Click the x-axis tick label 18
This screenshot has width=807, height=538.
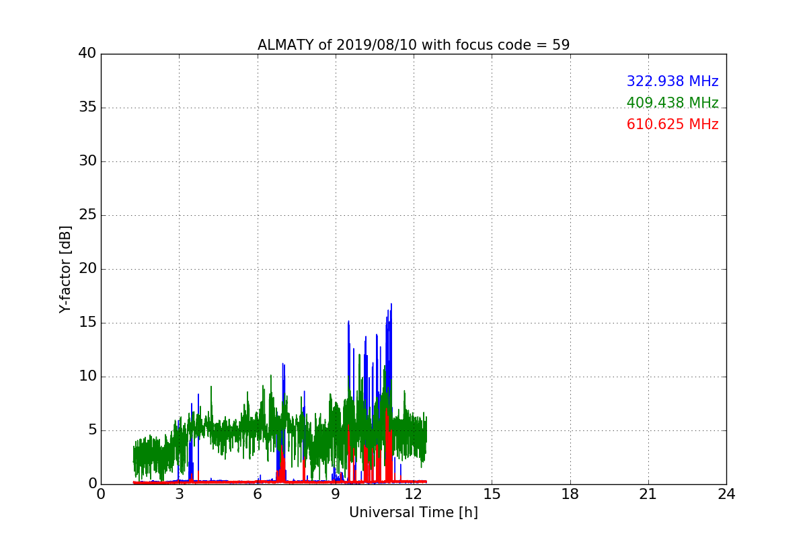[570, 494]
